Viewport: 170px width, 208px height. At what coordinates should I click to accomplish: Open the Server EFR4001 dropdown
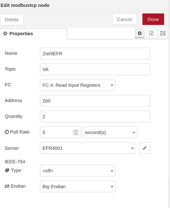pos(88,148)
